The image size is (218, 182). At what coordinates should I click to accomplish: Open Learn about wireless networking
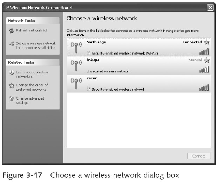[x=32, y=75]
